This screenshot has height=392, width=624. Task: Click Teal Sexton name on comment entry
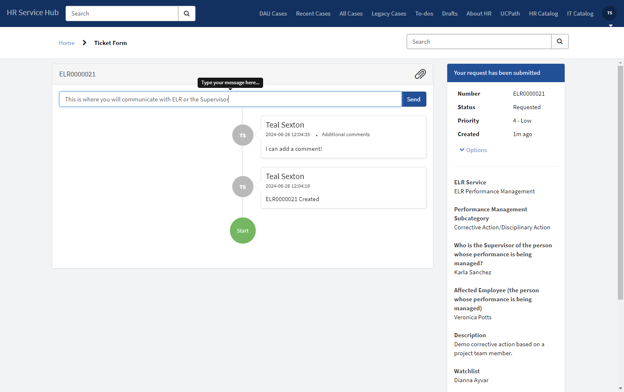tap(285, 125)
